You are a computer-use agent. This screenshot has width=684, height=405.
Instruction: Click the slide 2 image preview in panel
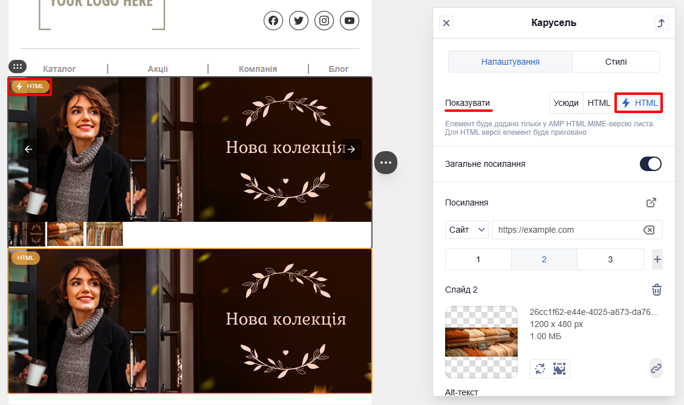click(481, 342)
